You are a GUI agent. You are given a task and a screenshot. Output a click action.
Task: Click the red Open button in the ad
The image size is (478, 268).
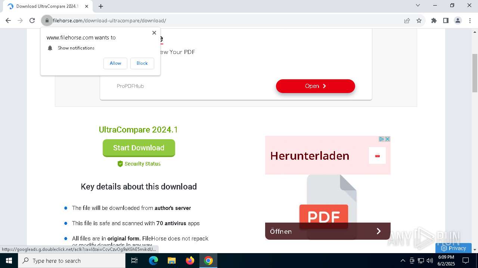click(x=316, y=86)
